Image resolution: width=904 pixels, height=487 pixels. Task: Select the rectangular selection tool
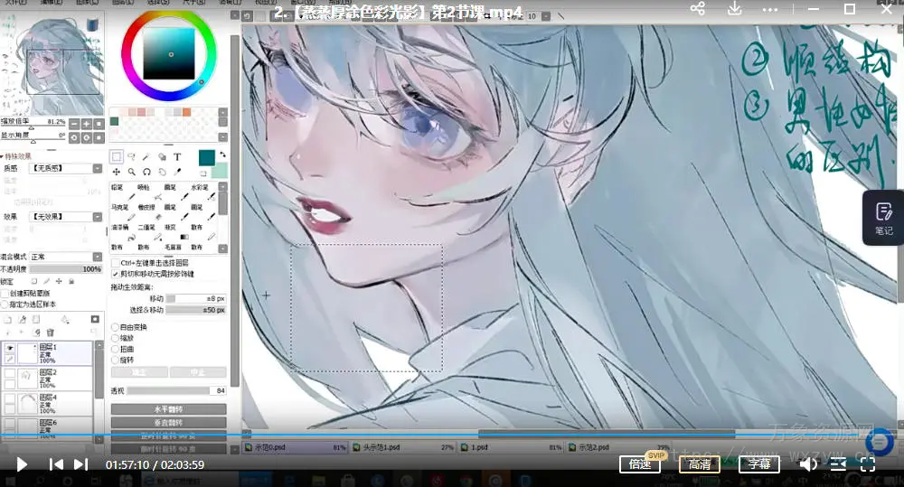pos(117,157)
